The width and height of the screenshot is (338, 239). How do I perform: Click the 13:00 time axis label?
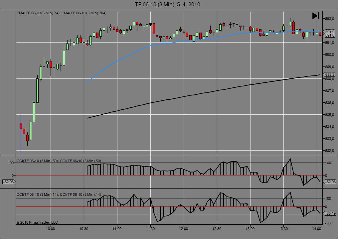250,229
